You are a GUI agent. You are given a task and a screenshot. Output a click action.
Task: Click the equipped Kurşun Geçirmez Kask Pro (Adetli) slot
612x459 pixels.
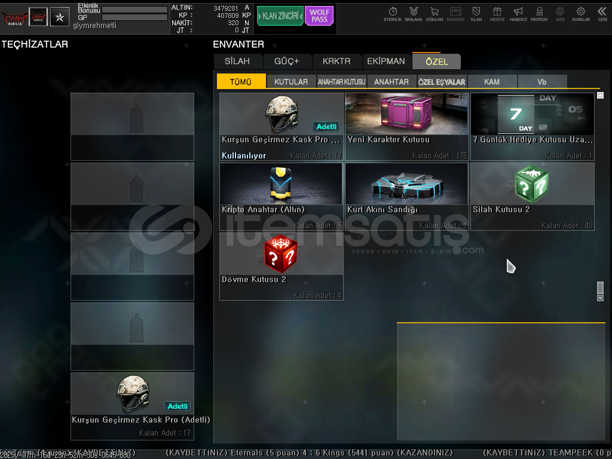point(132,406)
